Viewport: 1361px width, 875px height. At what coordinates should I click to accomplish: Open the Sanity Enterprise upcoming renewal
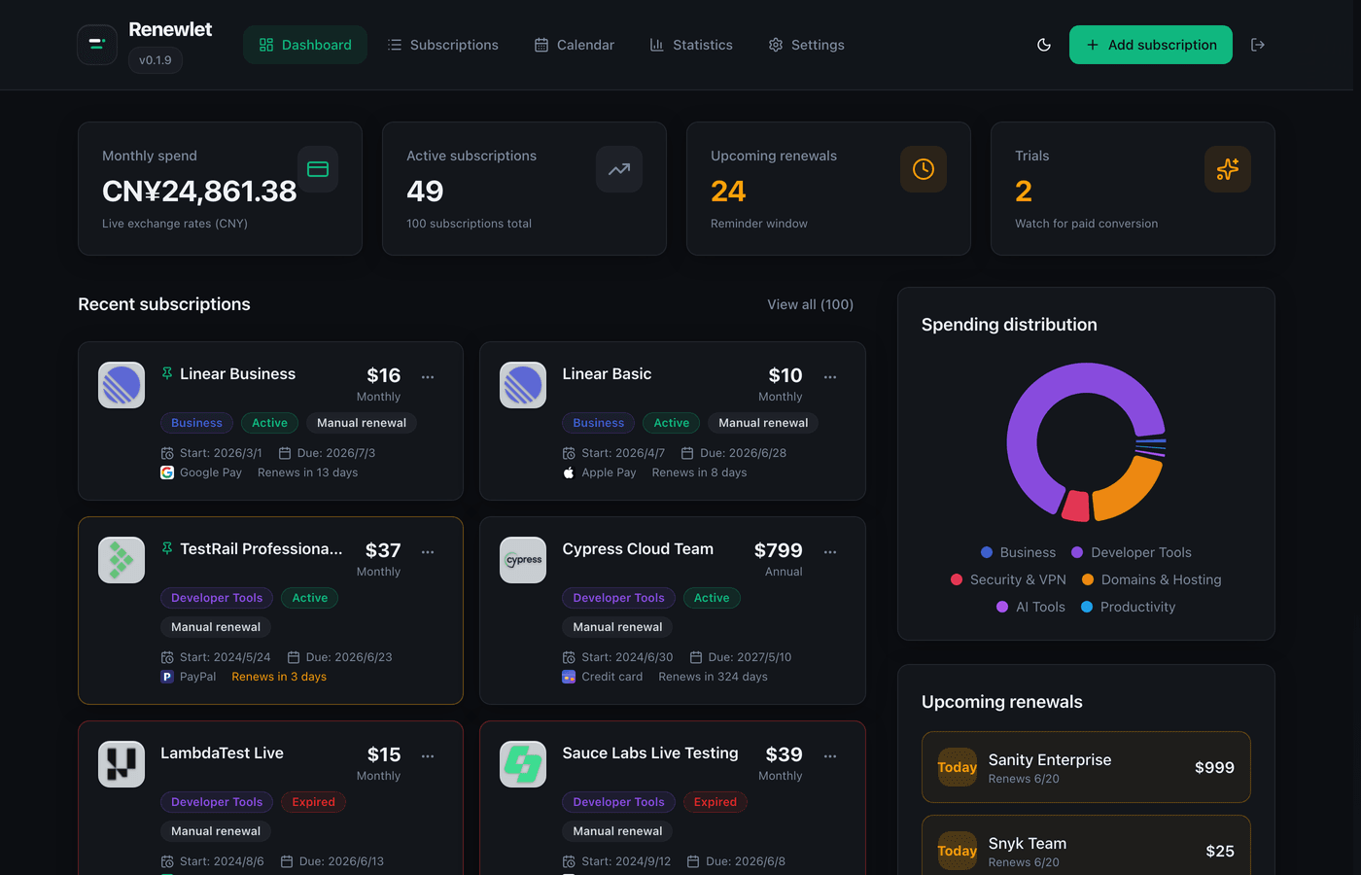tap(1086, 767)
